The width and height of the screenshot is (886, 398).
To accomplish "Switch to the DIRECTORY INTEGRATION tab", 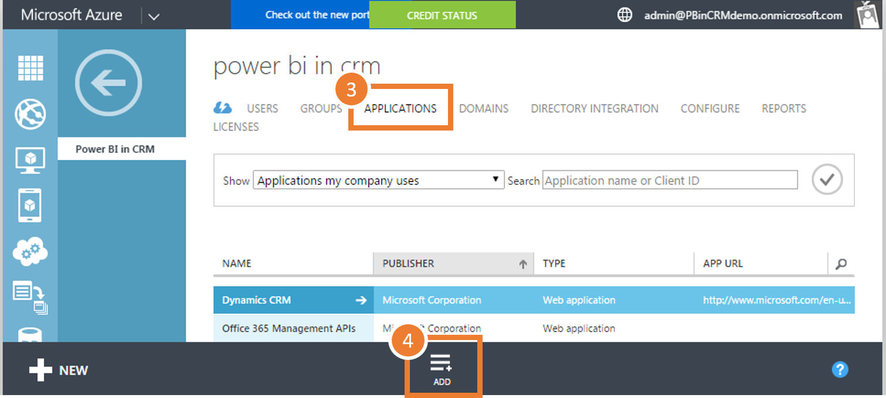I will click(595, 108).
